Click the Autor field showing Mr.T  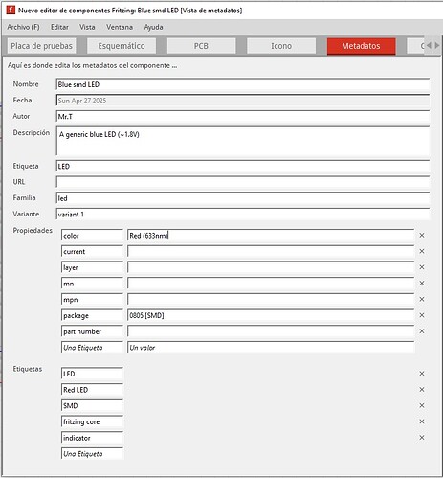coord(243,117)
